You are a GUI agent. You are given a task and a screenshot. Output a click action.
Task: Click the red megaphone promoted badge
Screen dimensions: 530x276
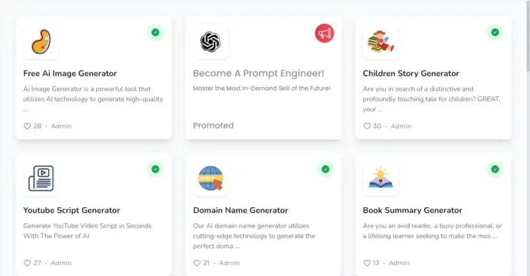tap(325, 33)
